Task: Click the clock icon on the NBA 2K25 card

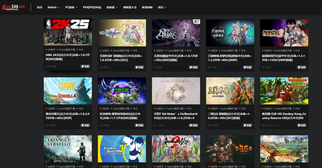Action: [x=47, y=66]
